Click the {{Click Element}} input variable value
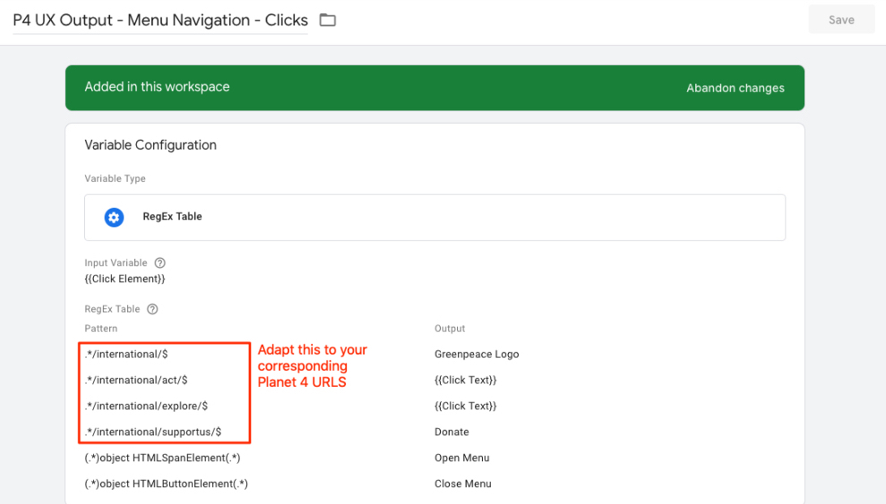The width and height of the screenshot is (886, 504). (125, 278)
